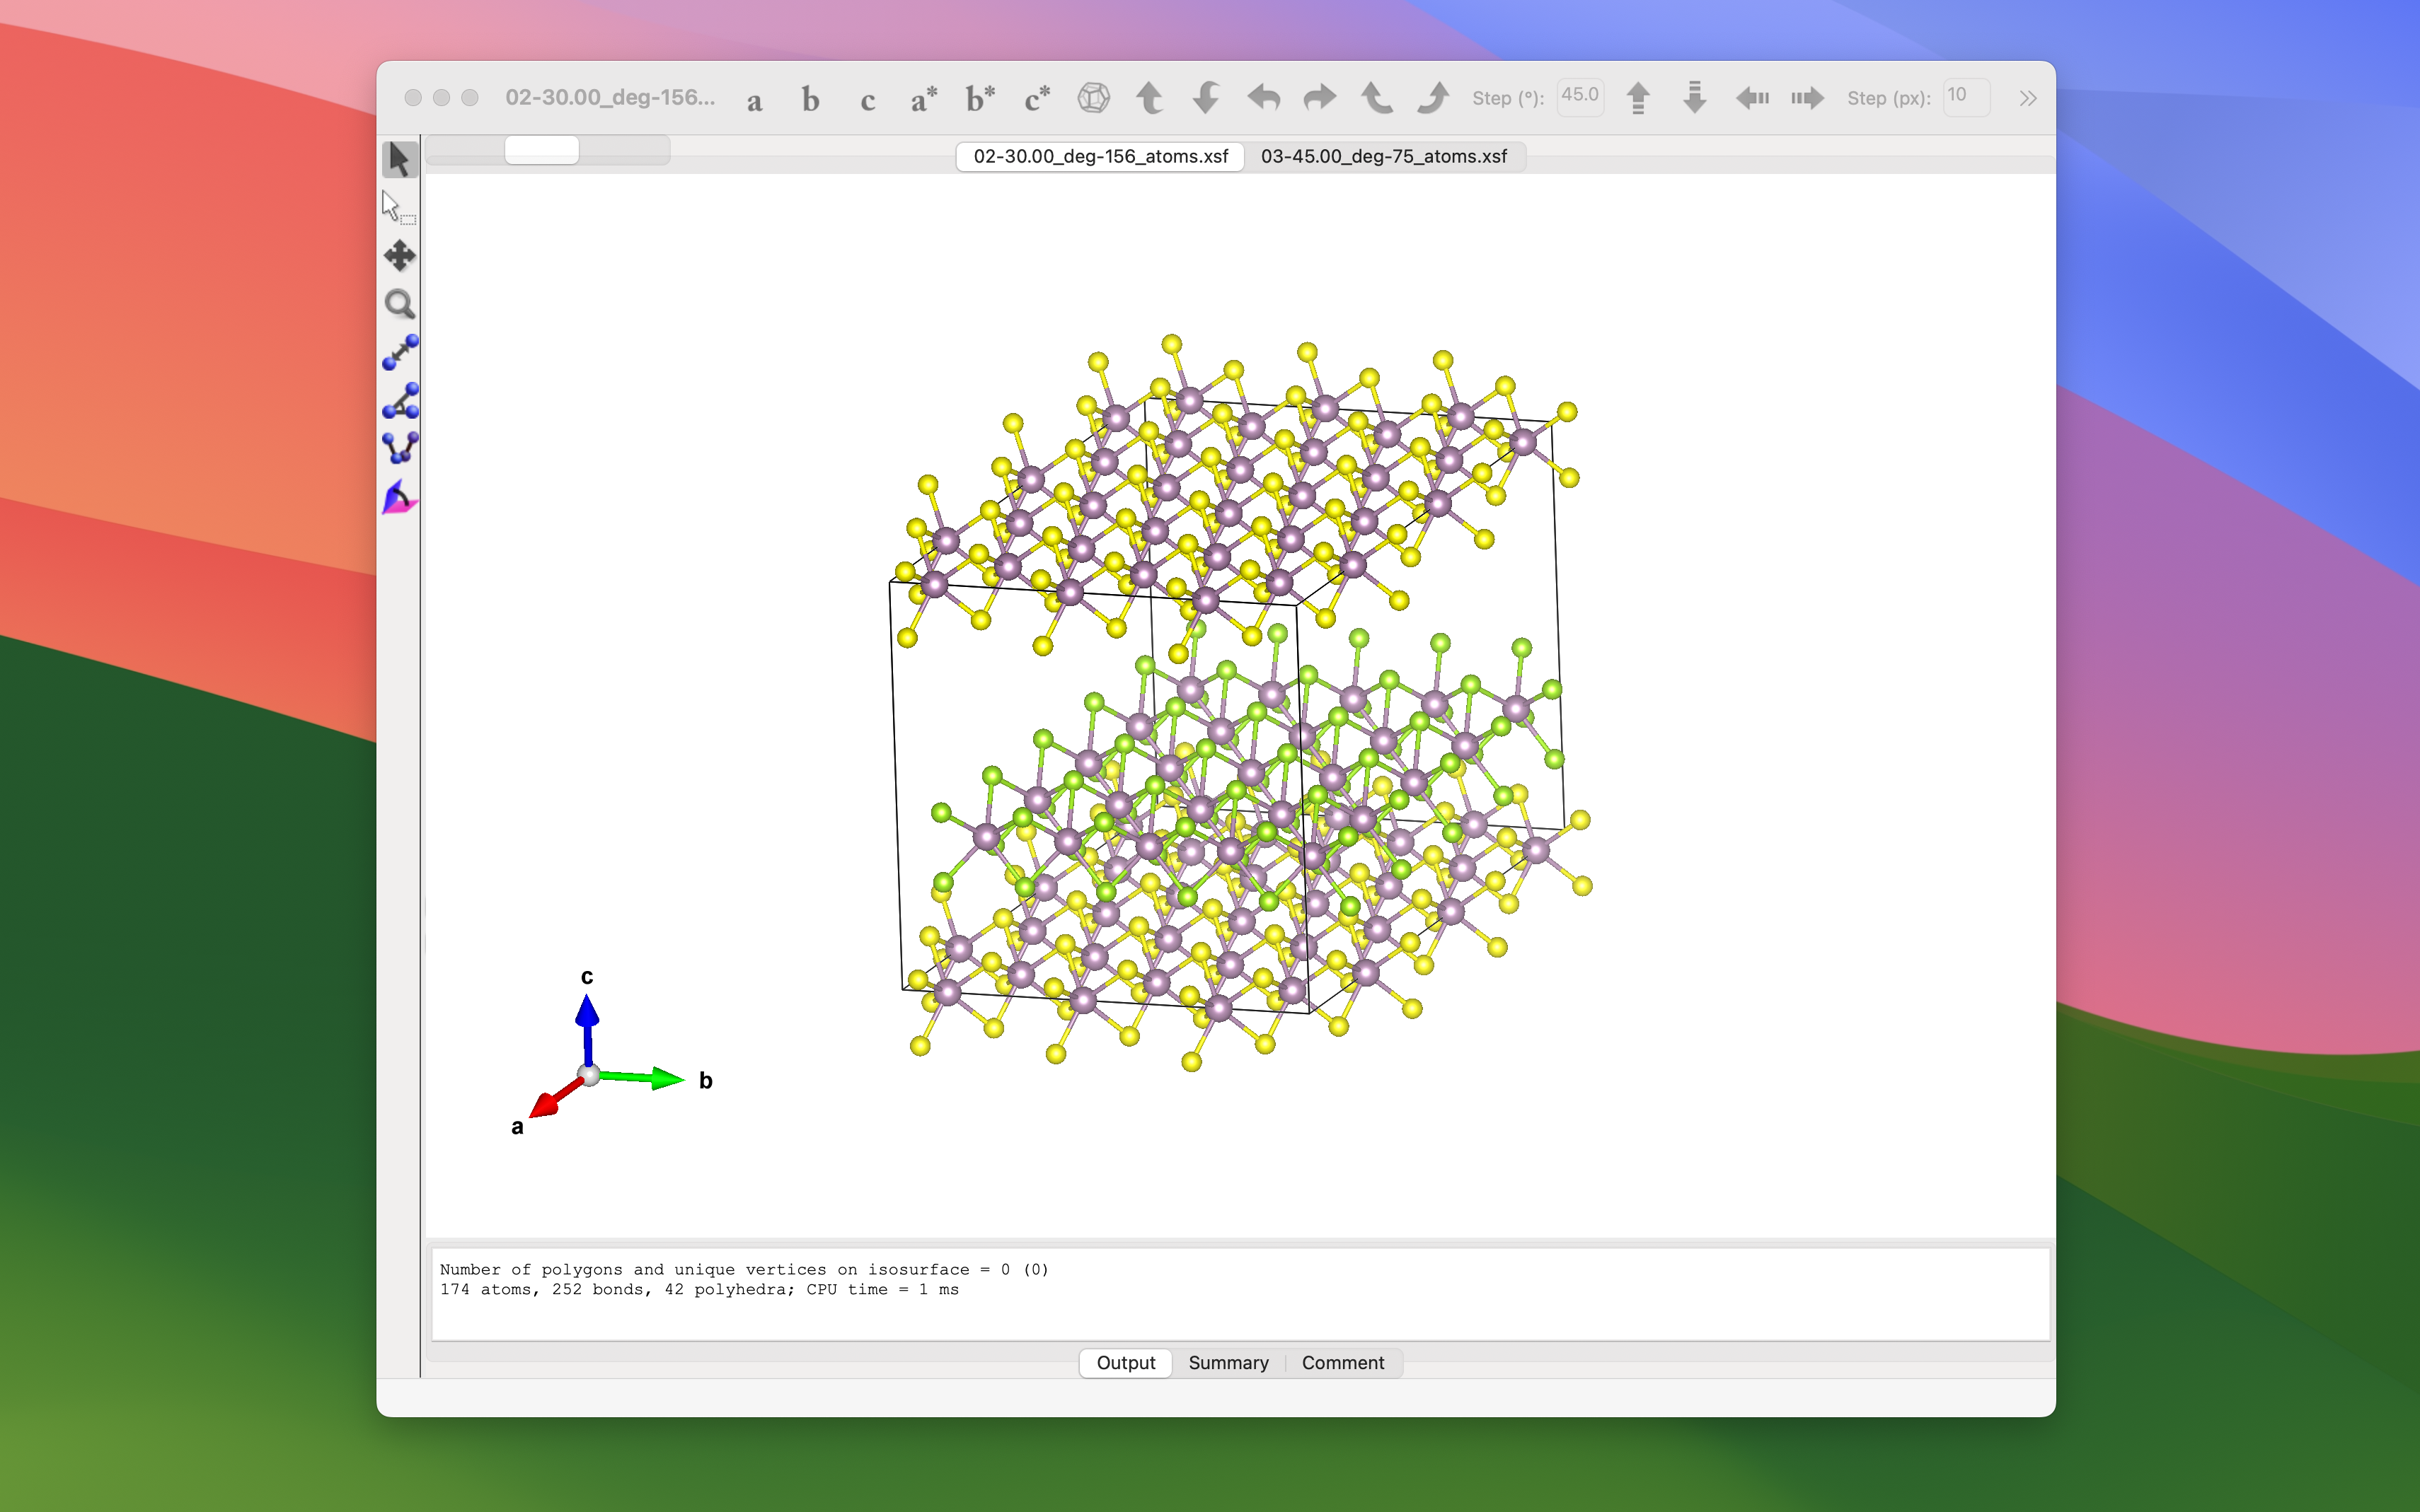Click the upward rotation arrow
The height and width of the screenshot is (1512, 2420).
point(1149,98)
